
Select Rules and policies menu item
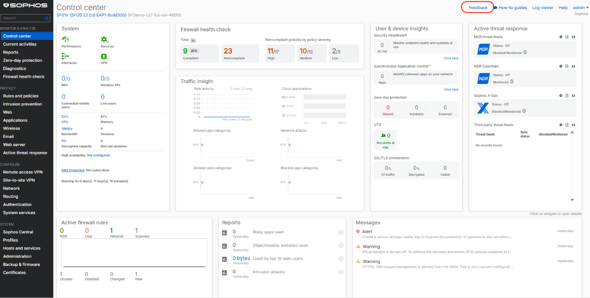pyautogui.click(x=21, y=96)
